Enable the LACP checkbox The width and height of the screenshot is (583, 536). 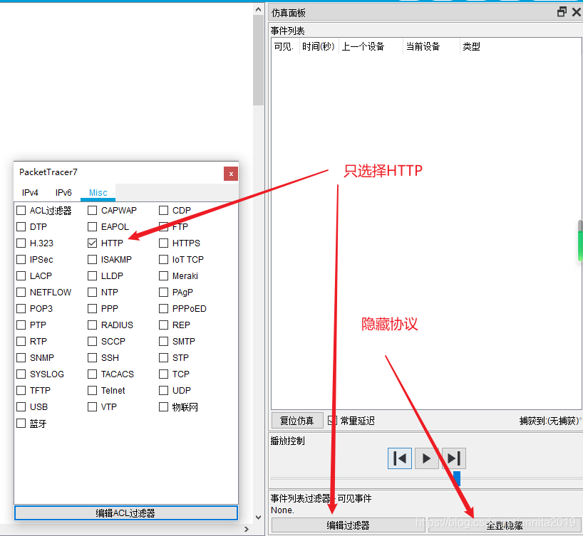21,275
